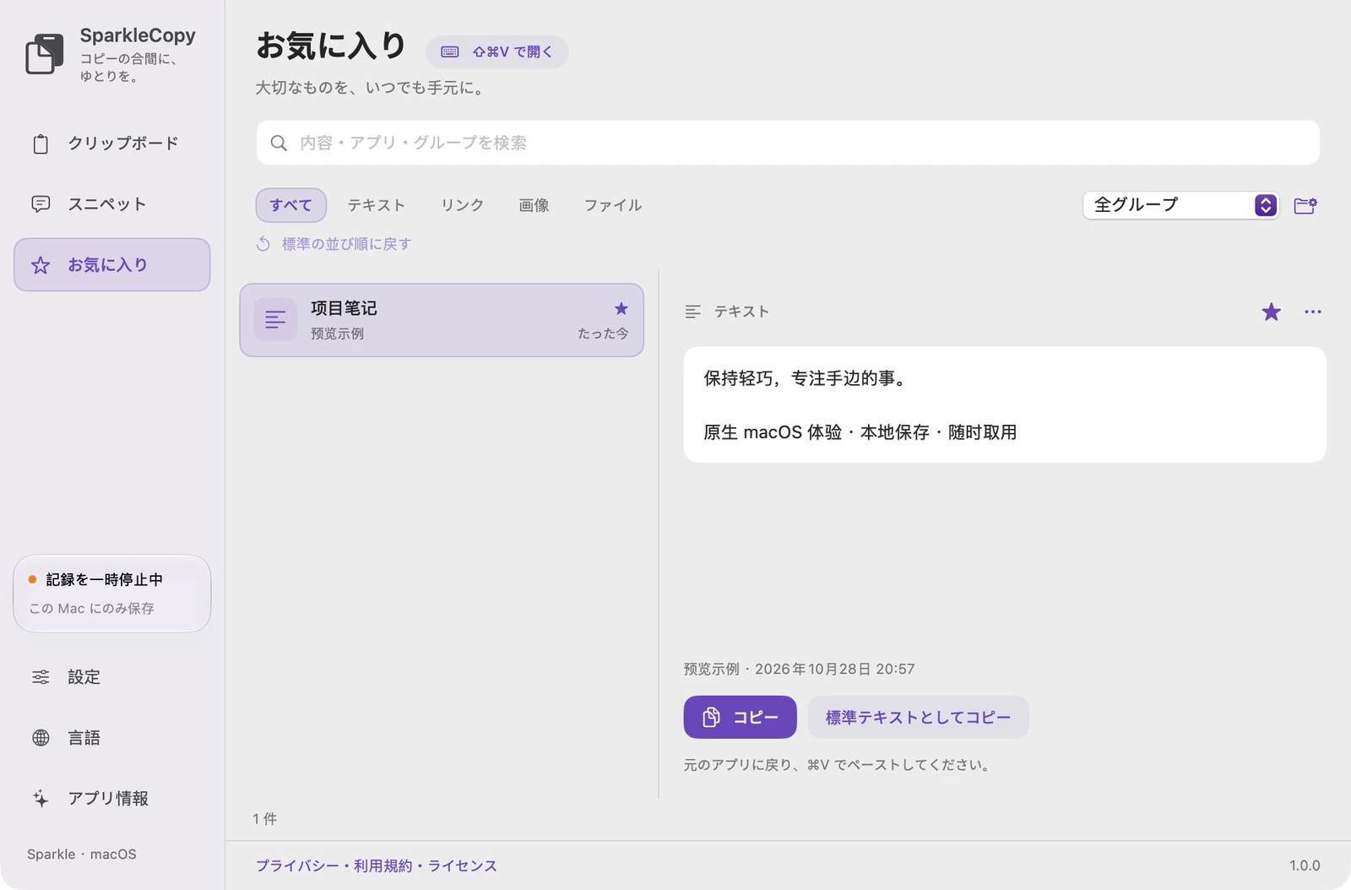Select the すべて filter tab

290,205
